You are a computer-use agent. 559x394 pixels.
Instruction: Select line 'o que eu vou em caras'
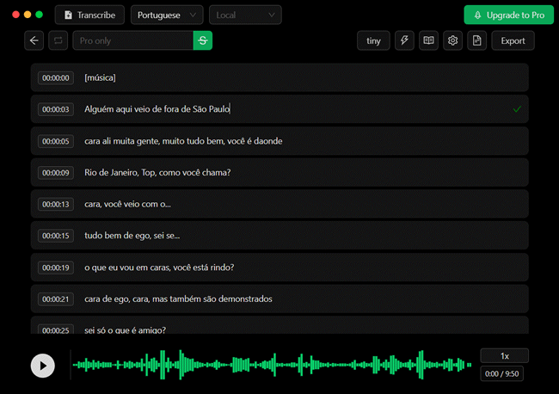click(x=279, y=268)
